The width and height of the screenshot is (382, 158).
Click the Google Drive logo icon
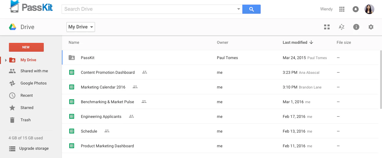tap(13, 27)
